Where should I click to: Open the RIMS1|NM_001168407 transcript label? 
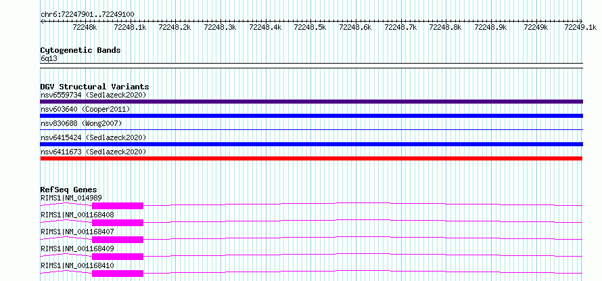77,232
